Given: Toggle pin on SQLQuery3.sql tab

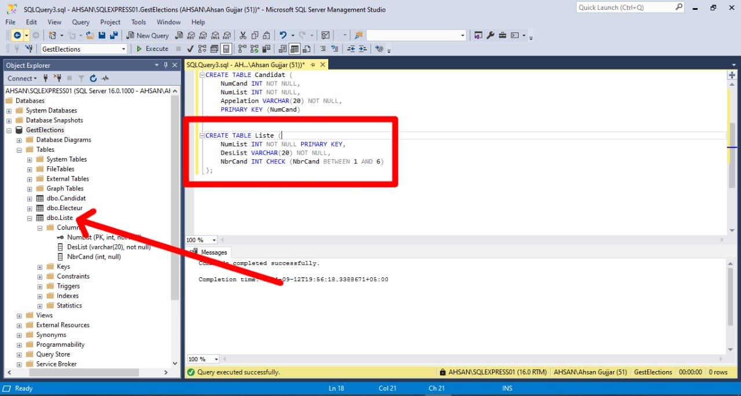Looking at the screenshot, I should (313, 65).
